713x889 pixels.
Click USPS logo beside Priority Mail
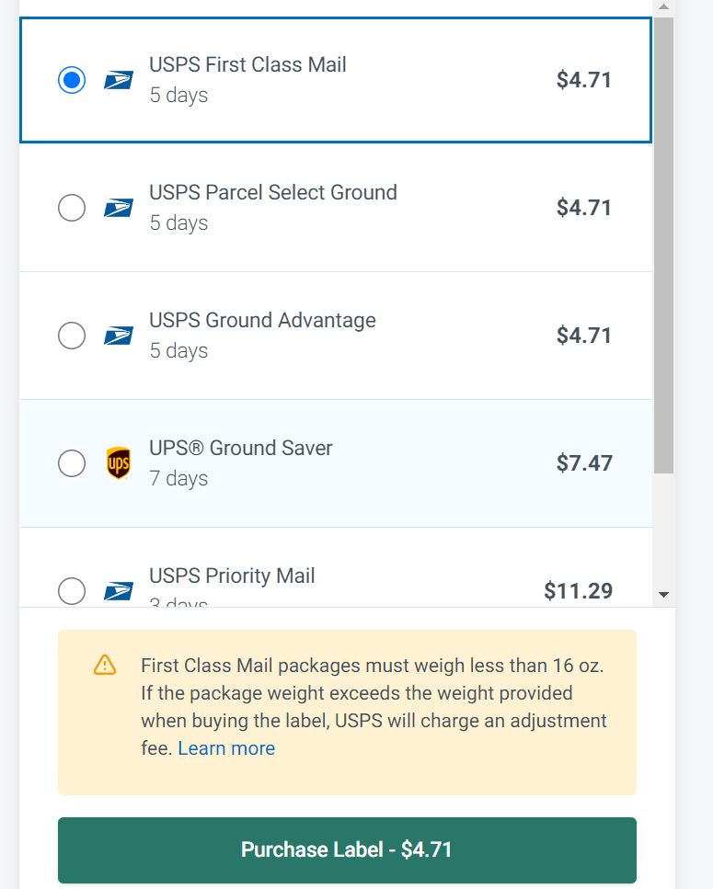119,591
